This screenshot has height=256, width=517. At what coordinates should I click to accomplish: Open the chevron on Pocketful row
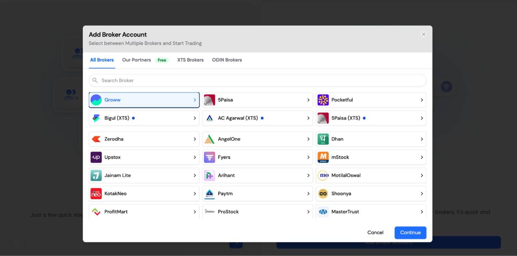click(x=422, y=100)
